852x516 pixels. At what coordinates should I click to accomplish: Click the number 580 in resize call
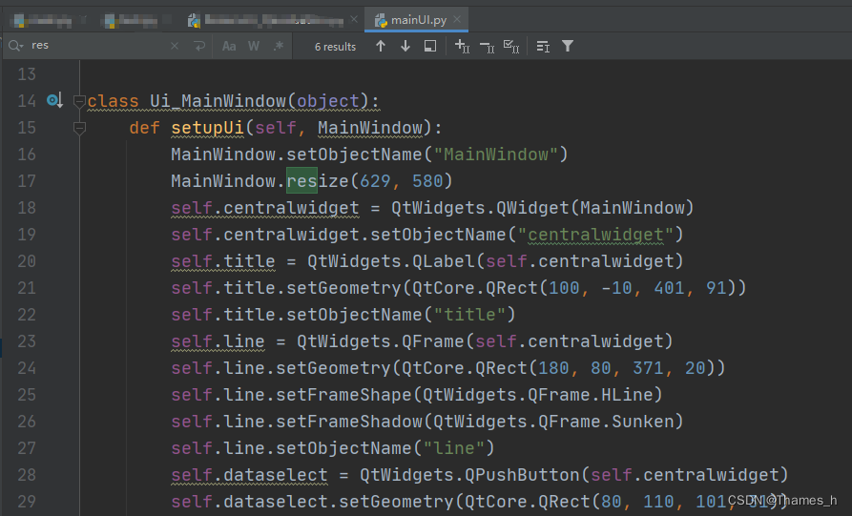(427, 181)
